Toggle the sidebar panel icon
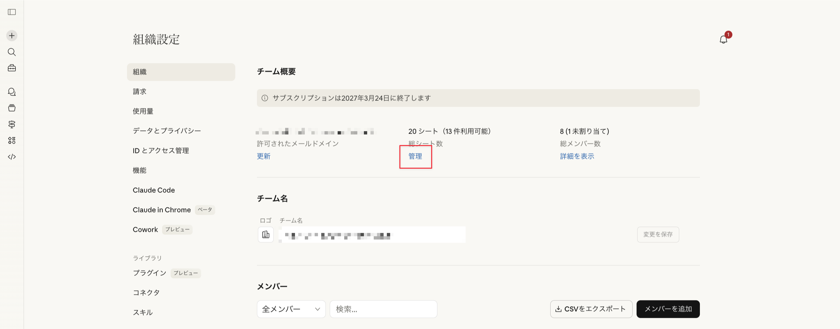 (x=12, y=12)
